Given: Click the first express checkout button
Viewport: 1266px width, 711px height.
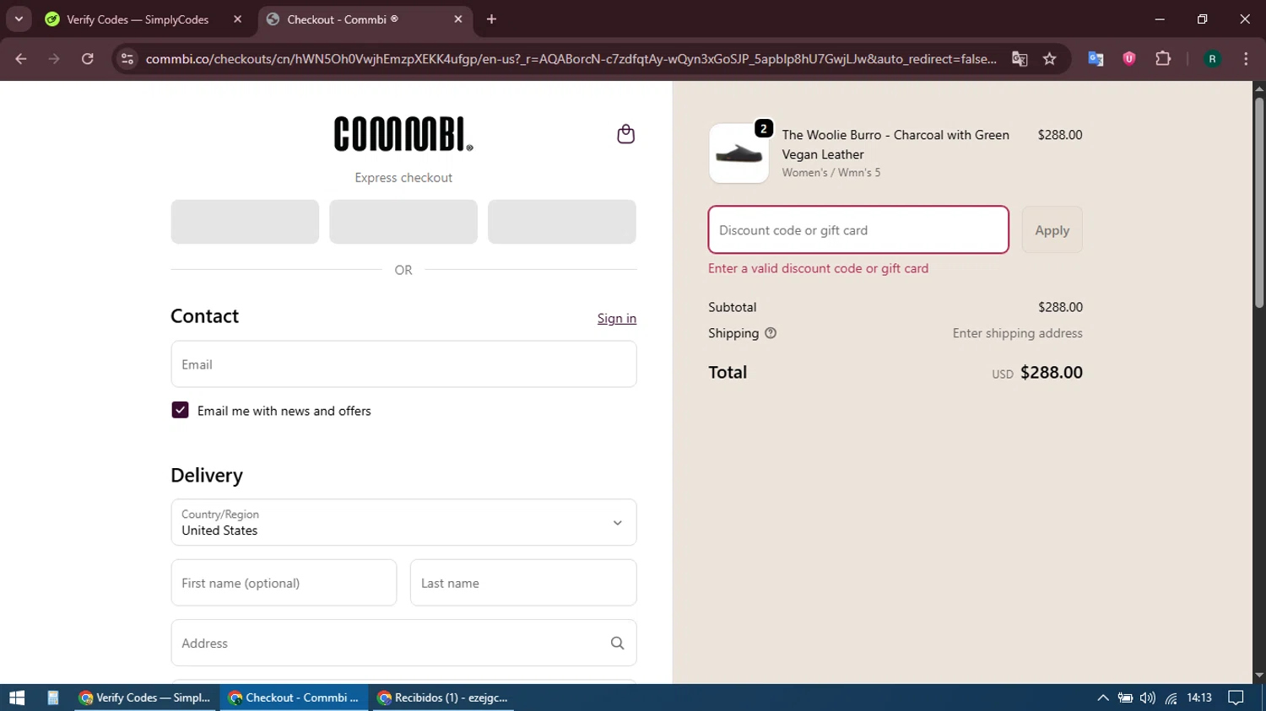Looking at the screenshot, I should click(x=245, y=222).
